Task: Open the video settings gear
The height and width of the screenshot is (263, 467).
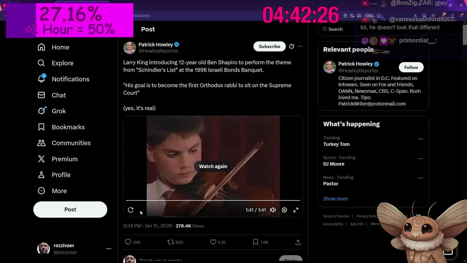Action: (284, 210)
